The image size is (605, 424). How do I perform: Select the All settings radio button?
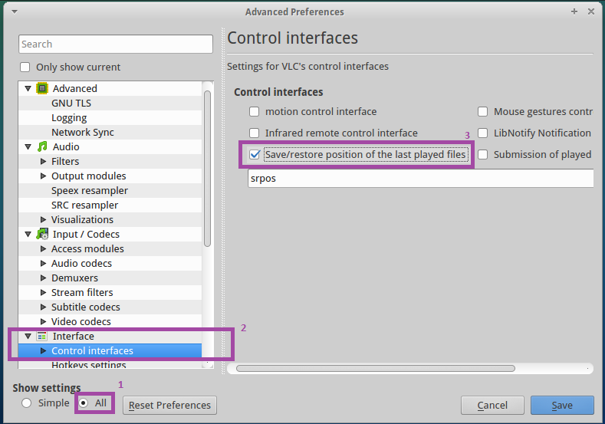(x=83, y=403)
